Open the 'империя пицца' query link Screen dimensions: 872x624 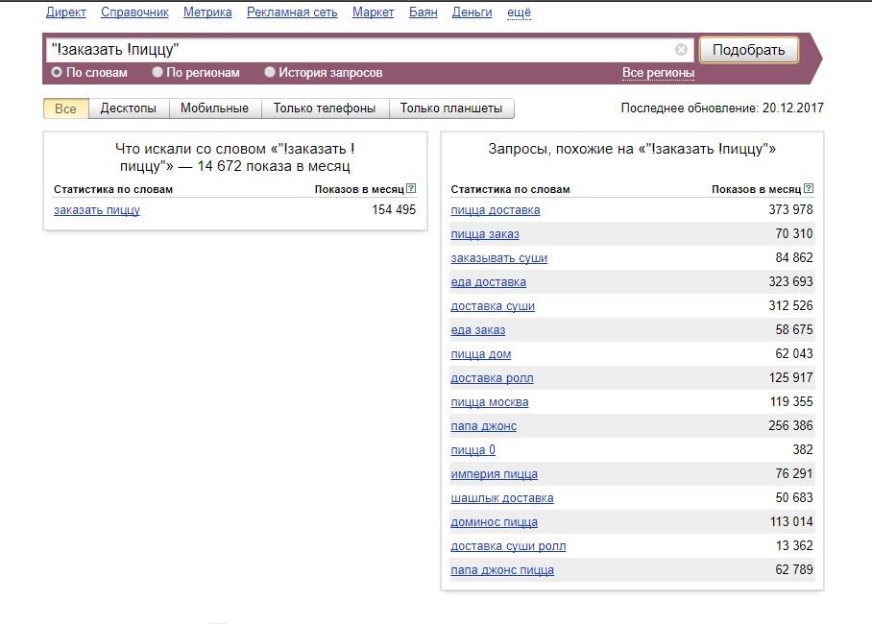pos(494,474)
